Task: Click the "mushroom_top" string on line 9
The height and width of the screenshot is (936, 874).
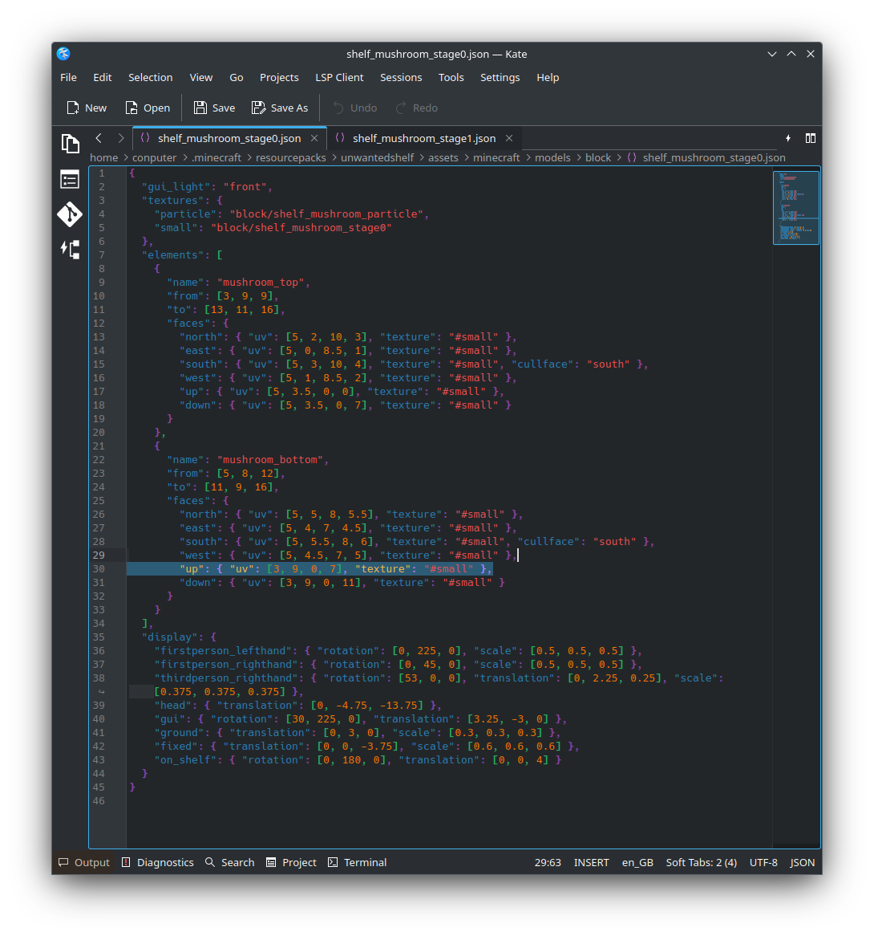Action: [264, 283]
